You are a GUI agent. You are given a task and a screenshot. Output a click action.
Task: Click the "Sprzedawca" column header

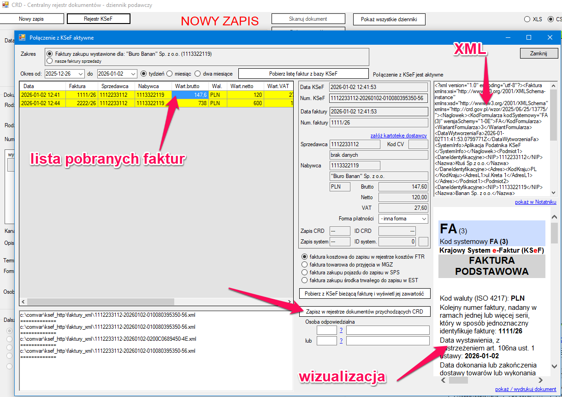tap(114, 86)
